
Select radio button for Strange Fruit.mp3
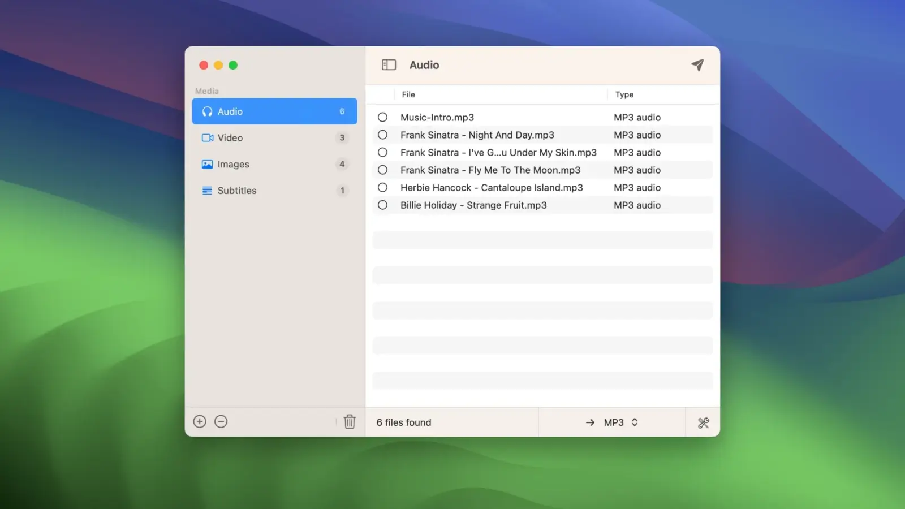pyautogui.click(x=383, y=205)
